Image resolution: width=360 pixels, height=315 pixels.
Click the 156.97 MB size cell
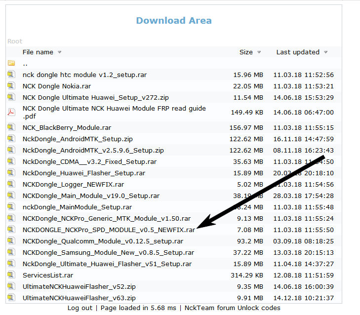tap(246, 128)
